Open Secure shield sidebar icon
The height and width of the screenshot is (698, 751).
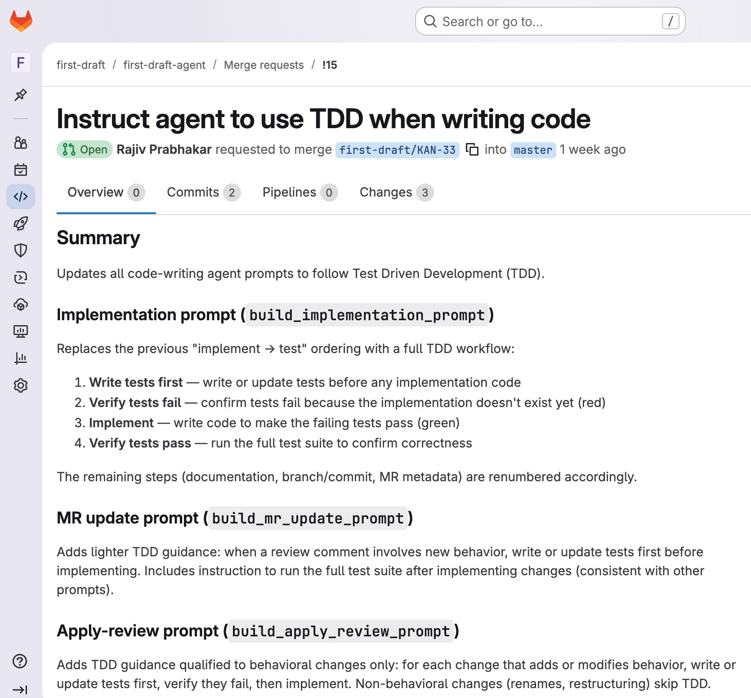pos(21,251)
